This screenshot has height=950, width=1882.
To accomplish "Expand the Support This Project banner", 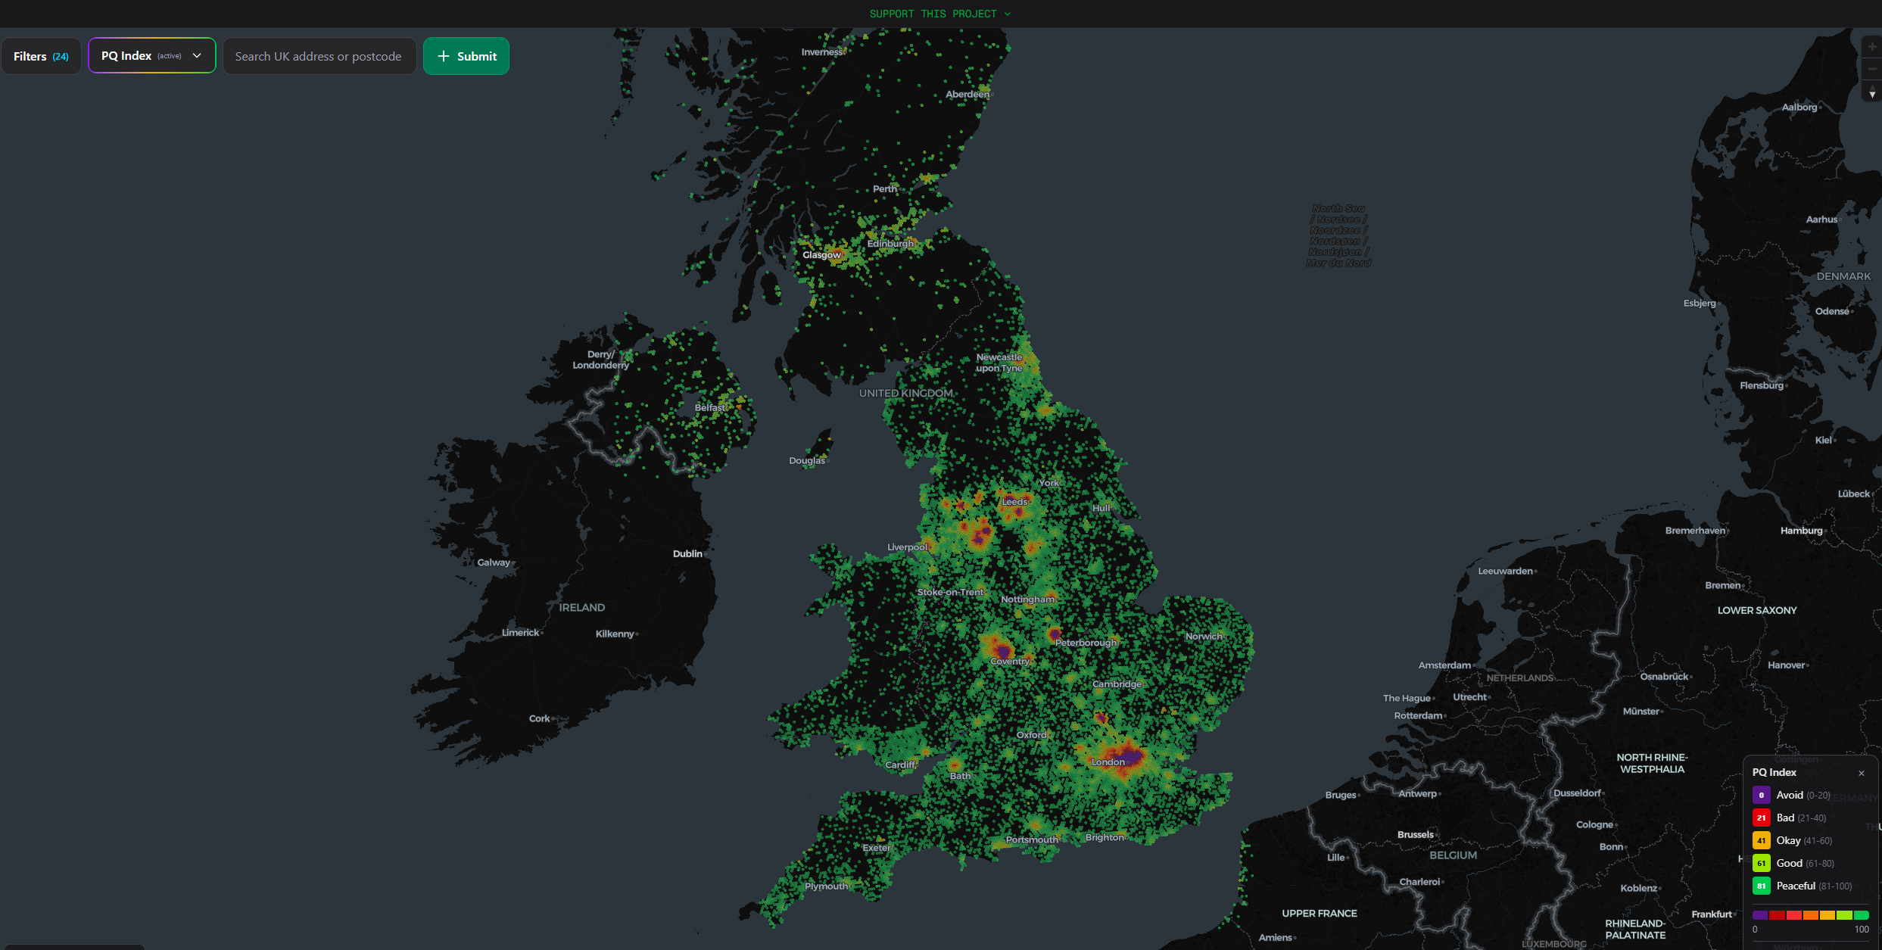I will 939,14.
